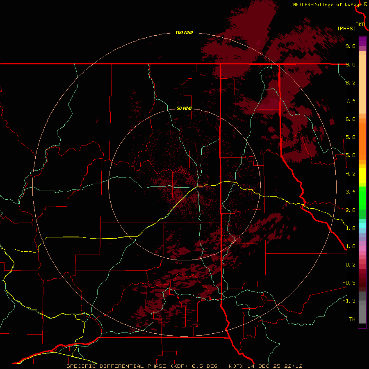Select the 1.0 scale value
This screenshot has height=369, width=369.
click(x=351, y=246)
